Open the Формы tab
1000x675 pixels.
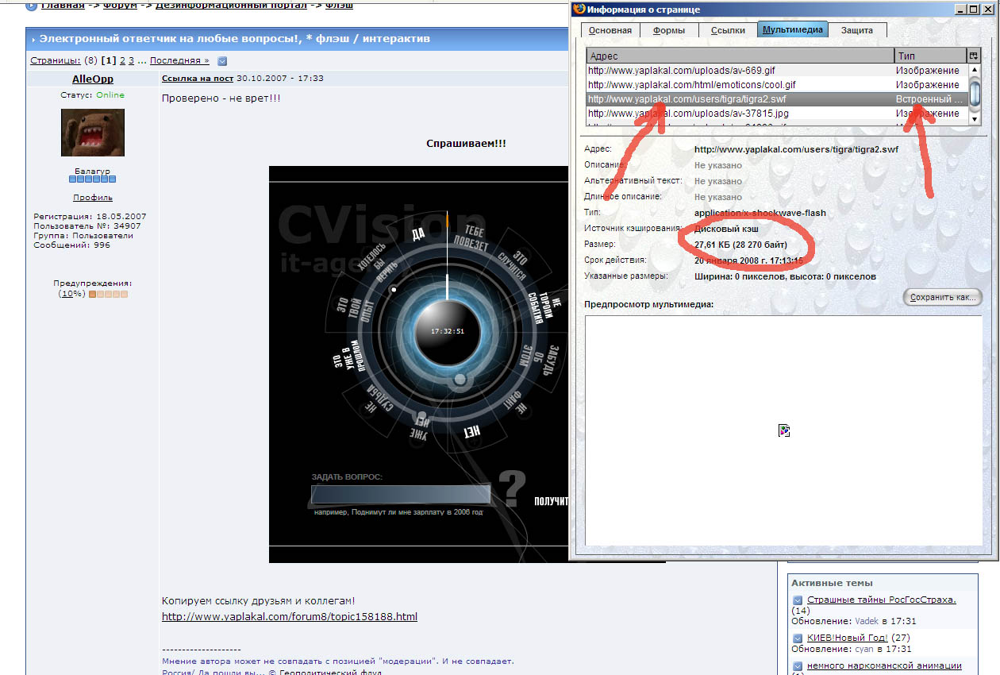pos(669,30)
